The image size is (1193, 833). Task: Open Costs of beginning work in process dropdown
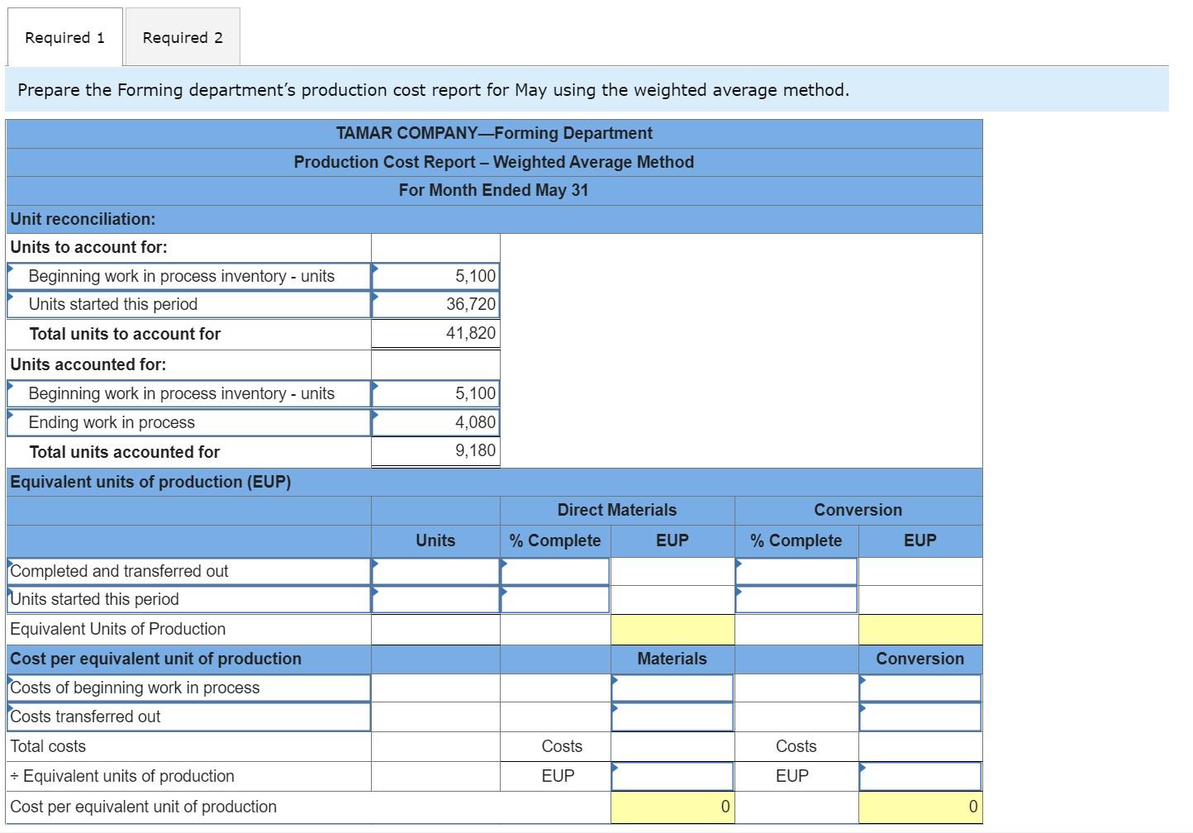point(189,688)
